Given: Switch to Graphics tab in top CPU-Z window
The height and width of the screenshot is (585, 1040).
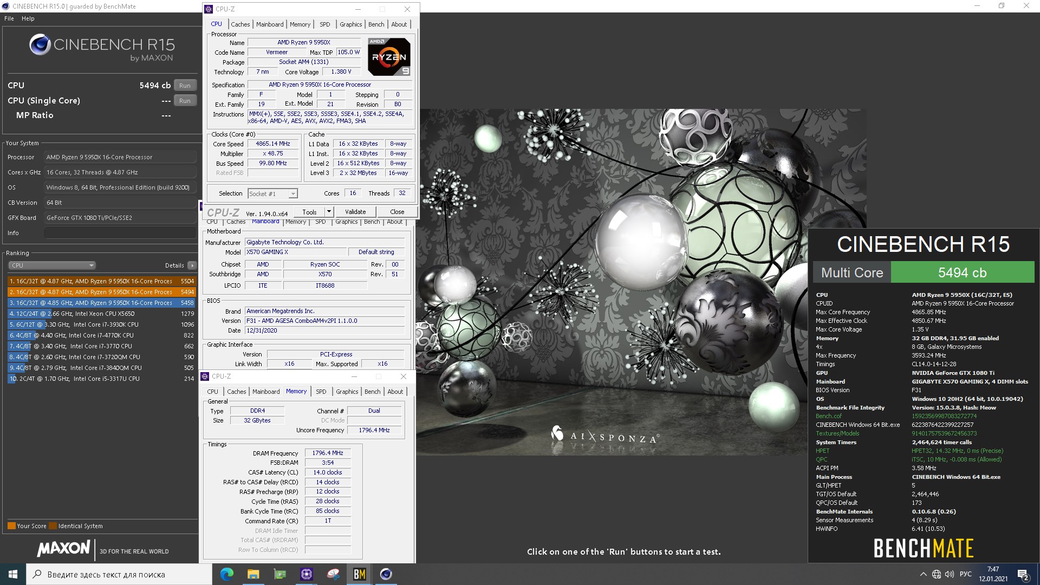Looking at the screenshot, I should 351,24.
